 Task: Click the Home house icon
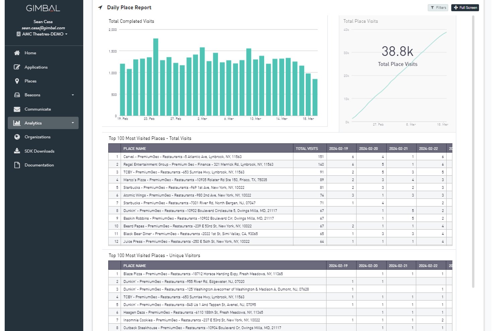tap(17, 53)
